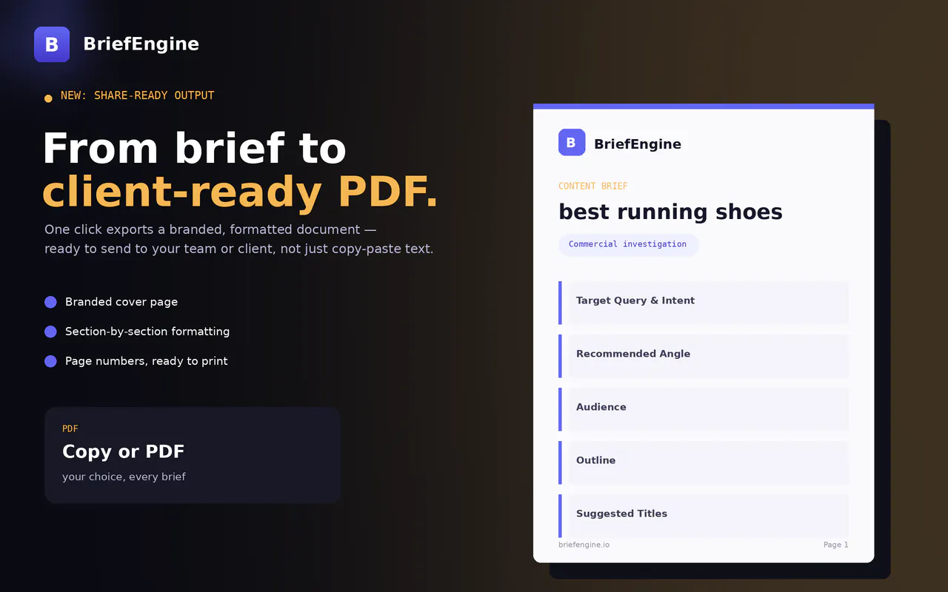Click 'Page numbers, ready to print' text
This screenshot has width=948, height=592.
pos(147,361)
